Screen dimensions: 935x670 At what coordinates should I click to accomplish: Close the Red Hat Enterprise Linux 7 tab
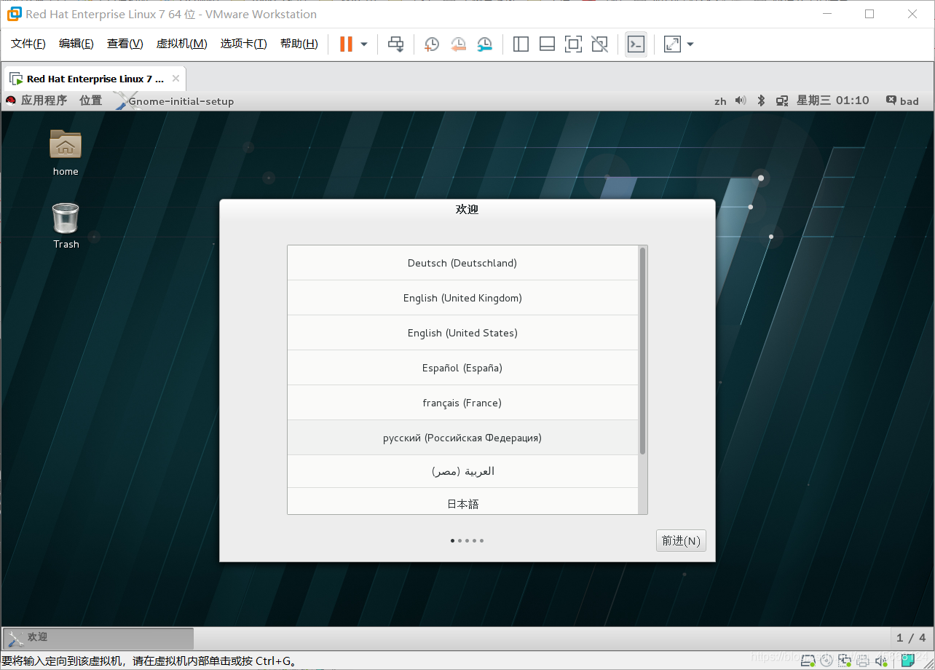tap(175, 79)
